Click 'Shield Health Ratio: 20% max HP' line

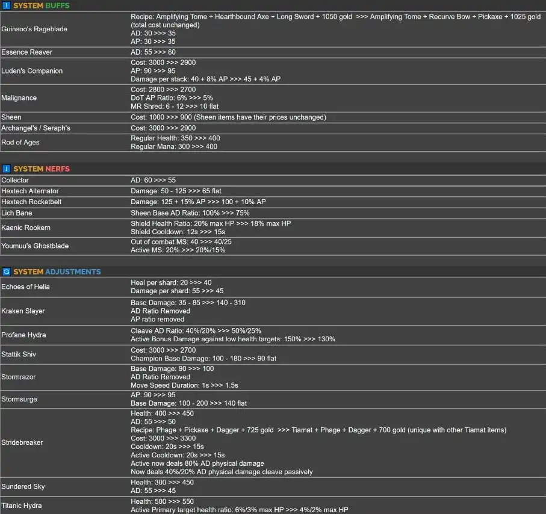click(x=211, y=223)
